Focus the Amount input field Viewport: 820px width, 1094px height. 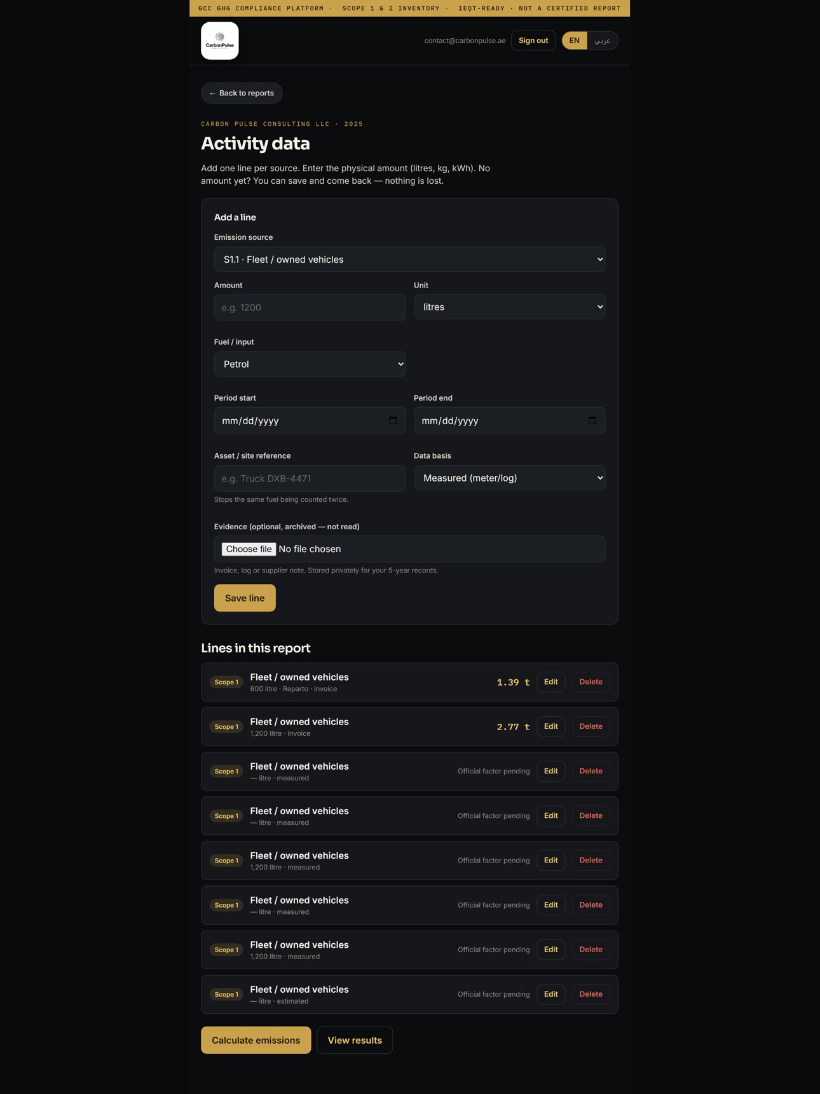310,307
